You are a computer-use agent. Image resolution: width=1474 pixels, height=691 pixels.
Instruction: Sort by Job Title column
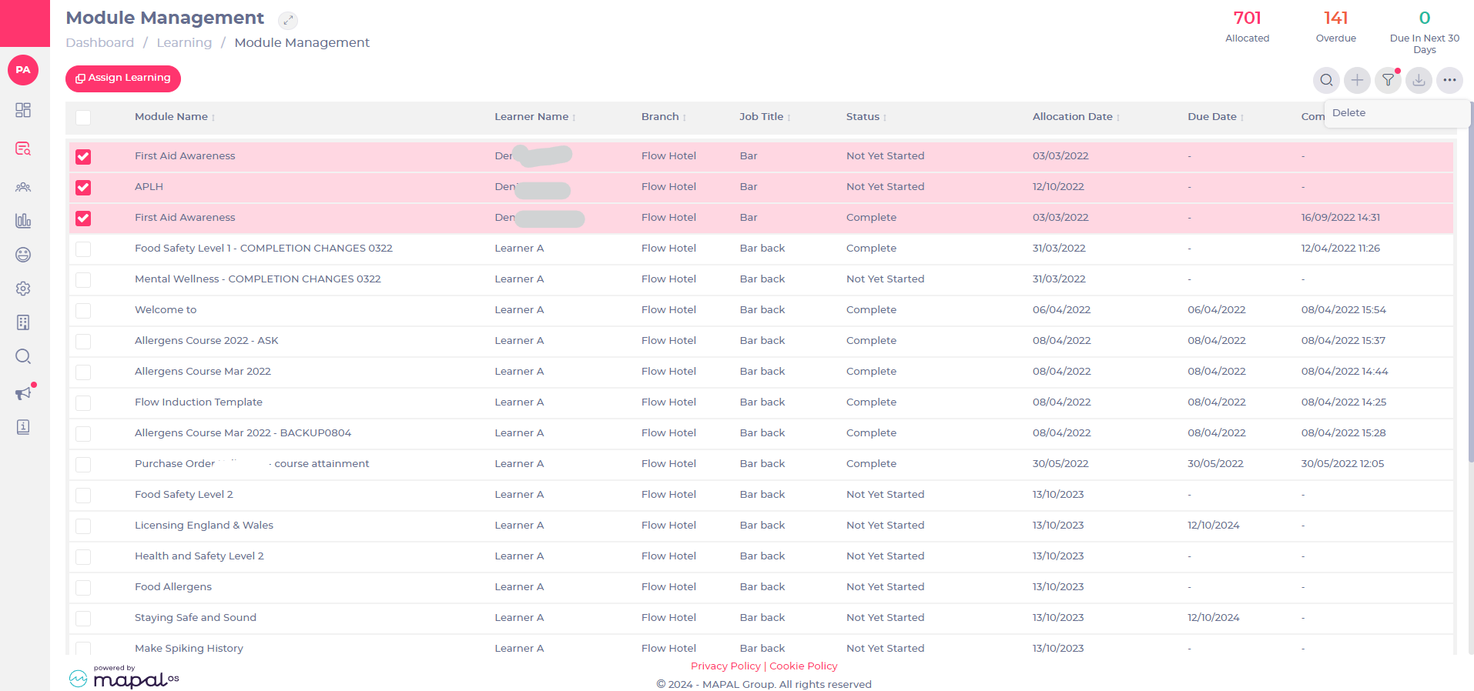tap(765, 117)
